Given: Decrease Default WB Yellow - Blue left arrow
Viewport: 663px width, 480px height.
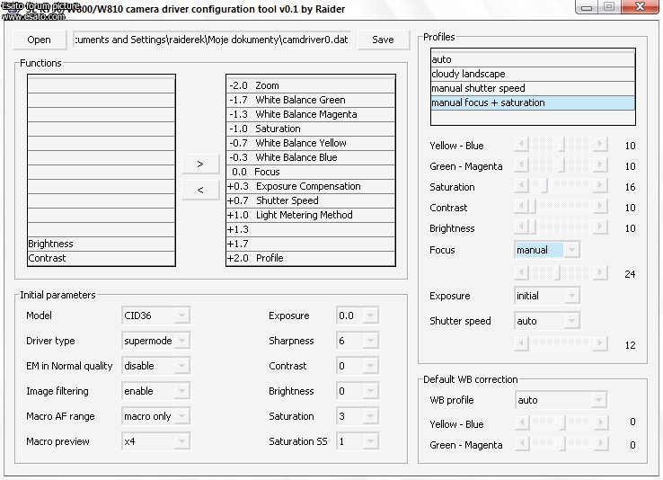Looking at the screenshot, I should pos(523,422).
